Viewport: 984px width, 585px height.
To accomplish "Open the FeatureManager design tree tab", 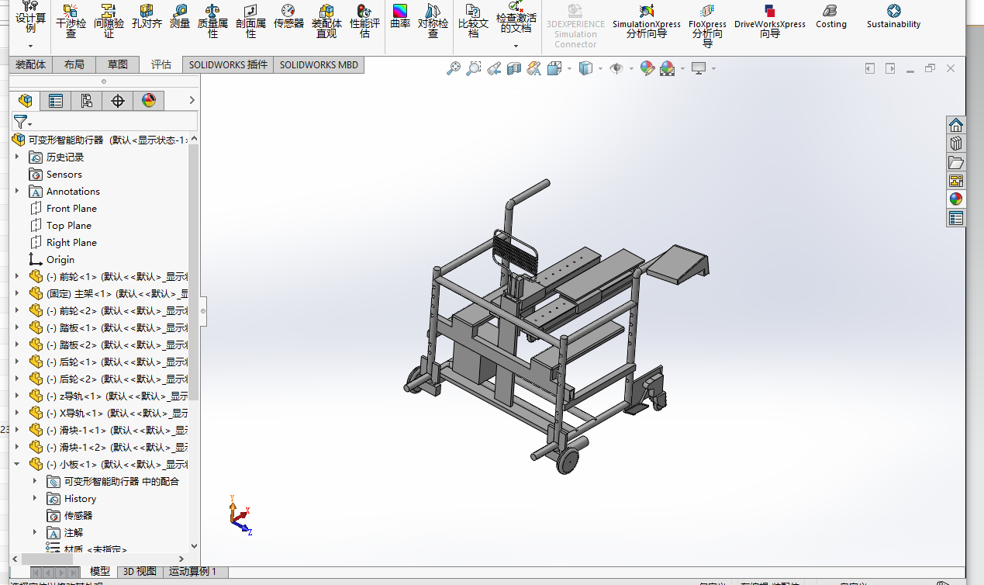I will (x=26, y=101).
